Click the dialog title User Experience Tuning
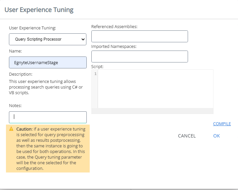The image size is (238, 190). (39, 10)
